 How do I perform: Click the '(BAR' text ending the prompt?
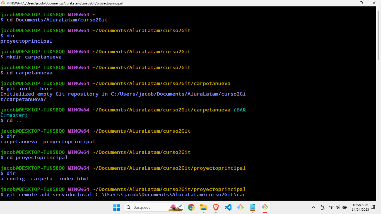coord(240,110)
